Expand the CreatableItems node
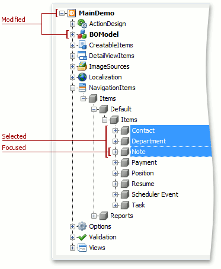 click(x=72, y=45)
